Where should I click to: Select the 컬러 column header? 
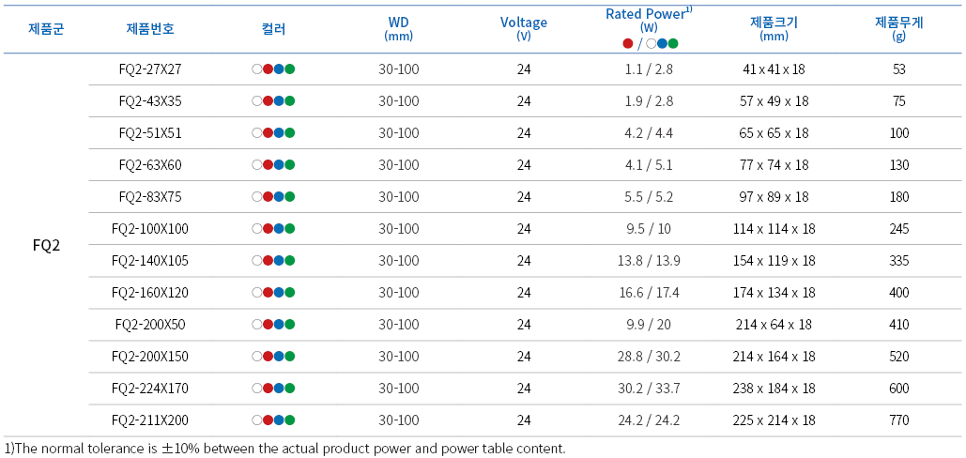273,28
